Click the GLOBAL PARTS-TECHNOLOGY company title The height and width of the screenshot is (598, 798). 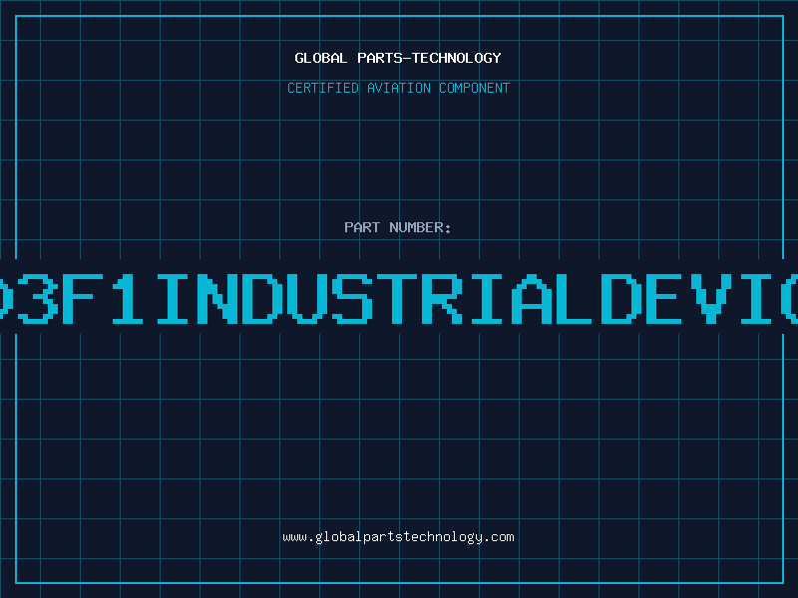(398, 58)
